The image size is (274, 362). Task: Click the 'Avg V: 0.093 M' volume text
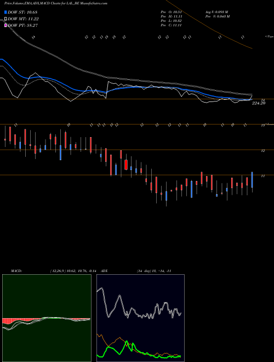pyautogui.click(x=217, y=12)
